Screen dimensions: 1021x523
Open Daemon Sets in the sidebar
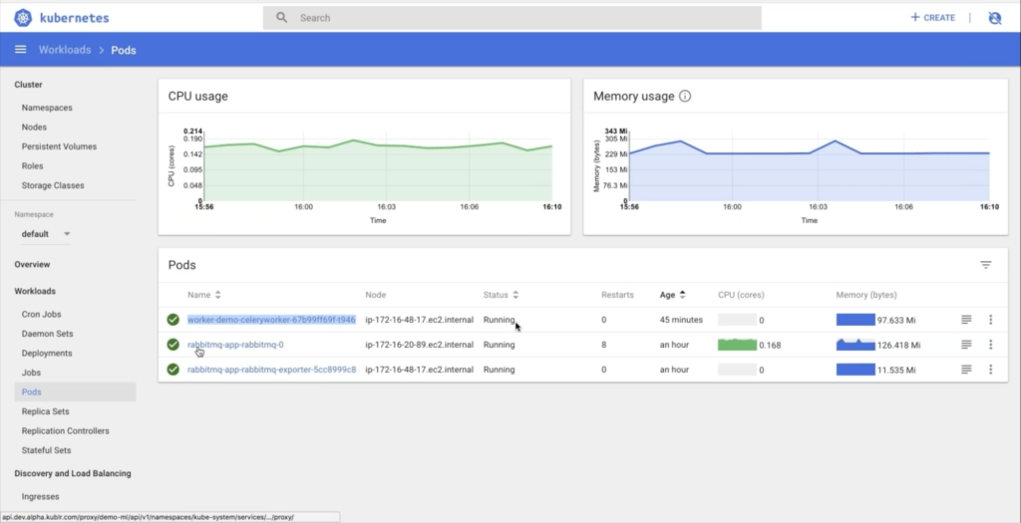click(48, 334)
